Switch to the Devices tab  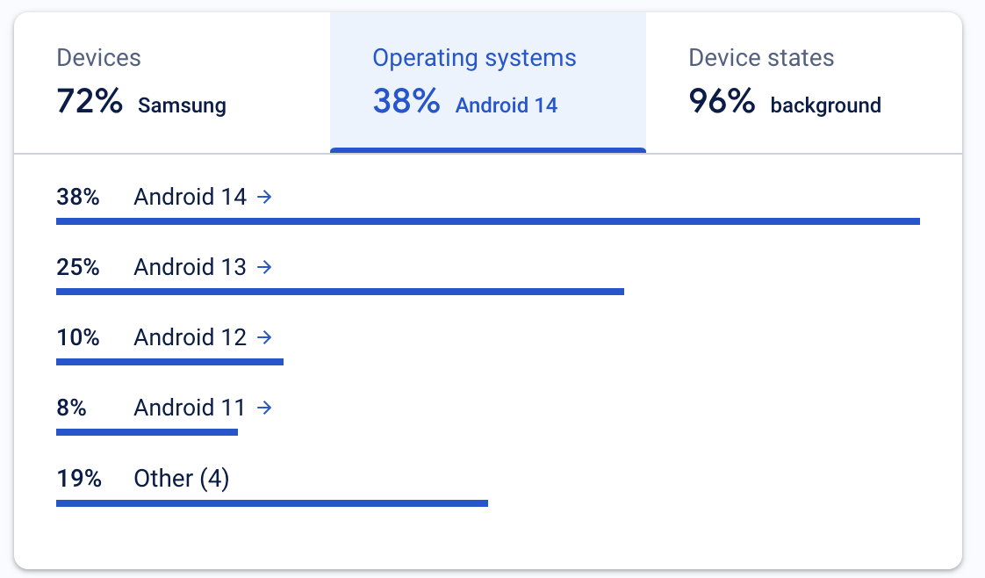172,83
